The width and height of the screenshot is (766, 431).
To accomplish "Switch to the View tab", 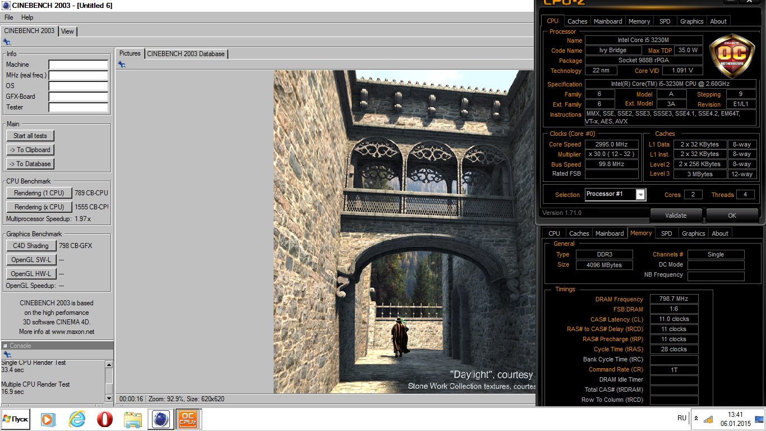I will click(67, 31).
